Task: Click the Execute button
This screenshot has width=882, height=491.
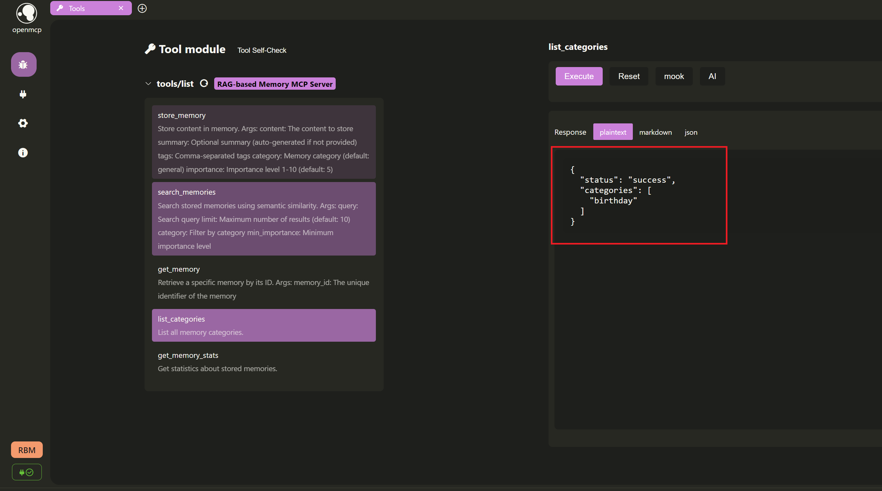Action: pyautogui.click(x=579, y=76)
